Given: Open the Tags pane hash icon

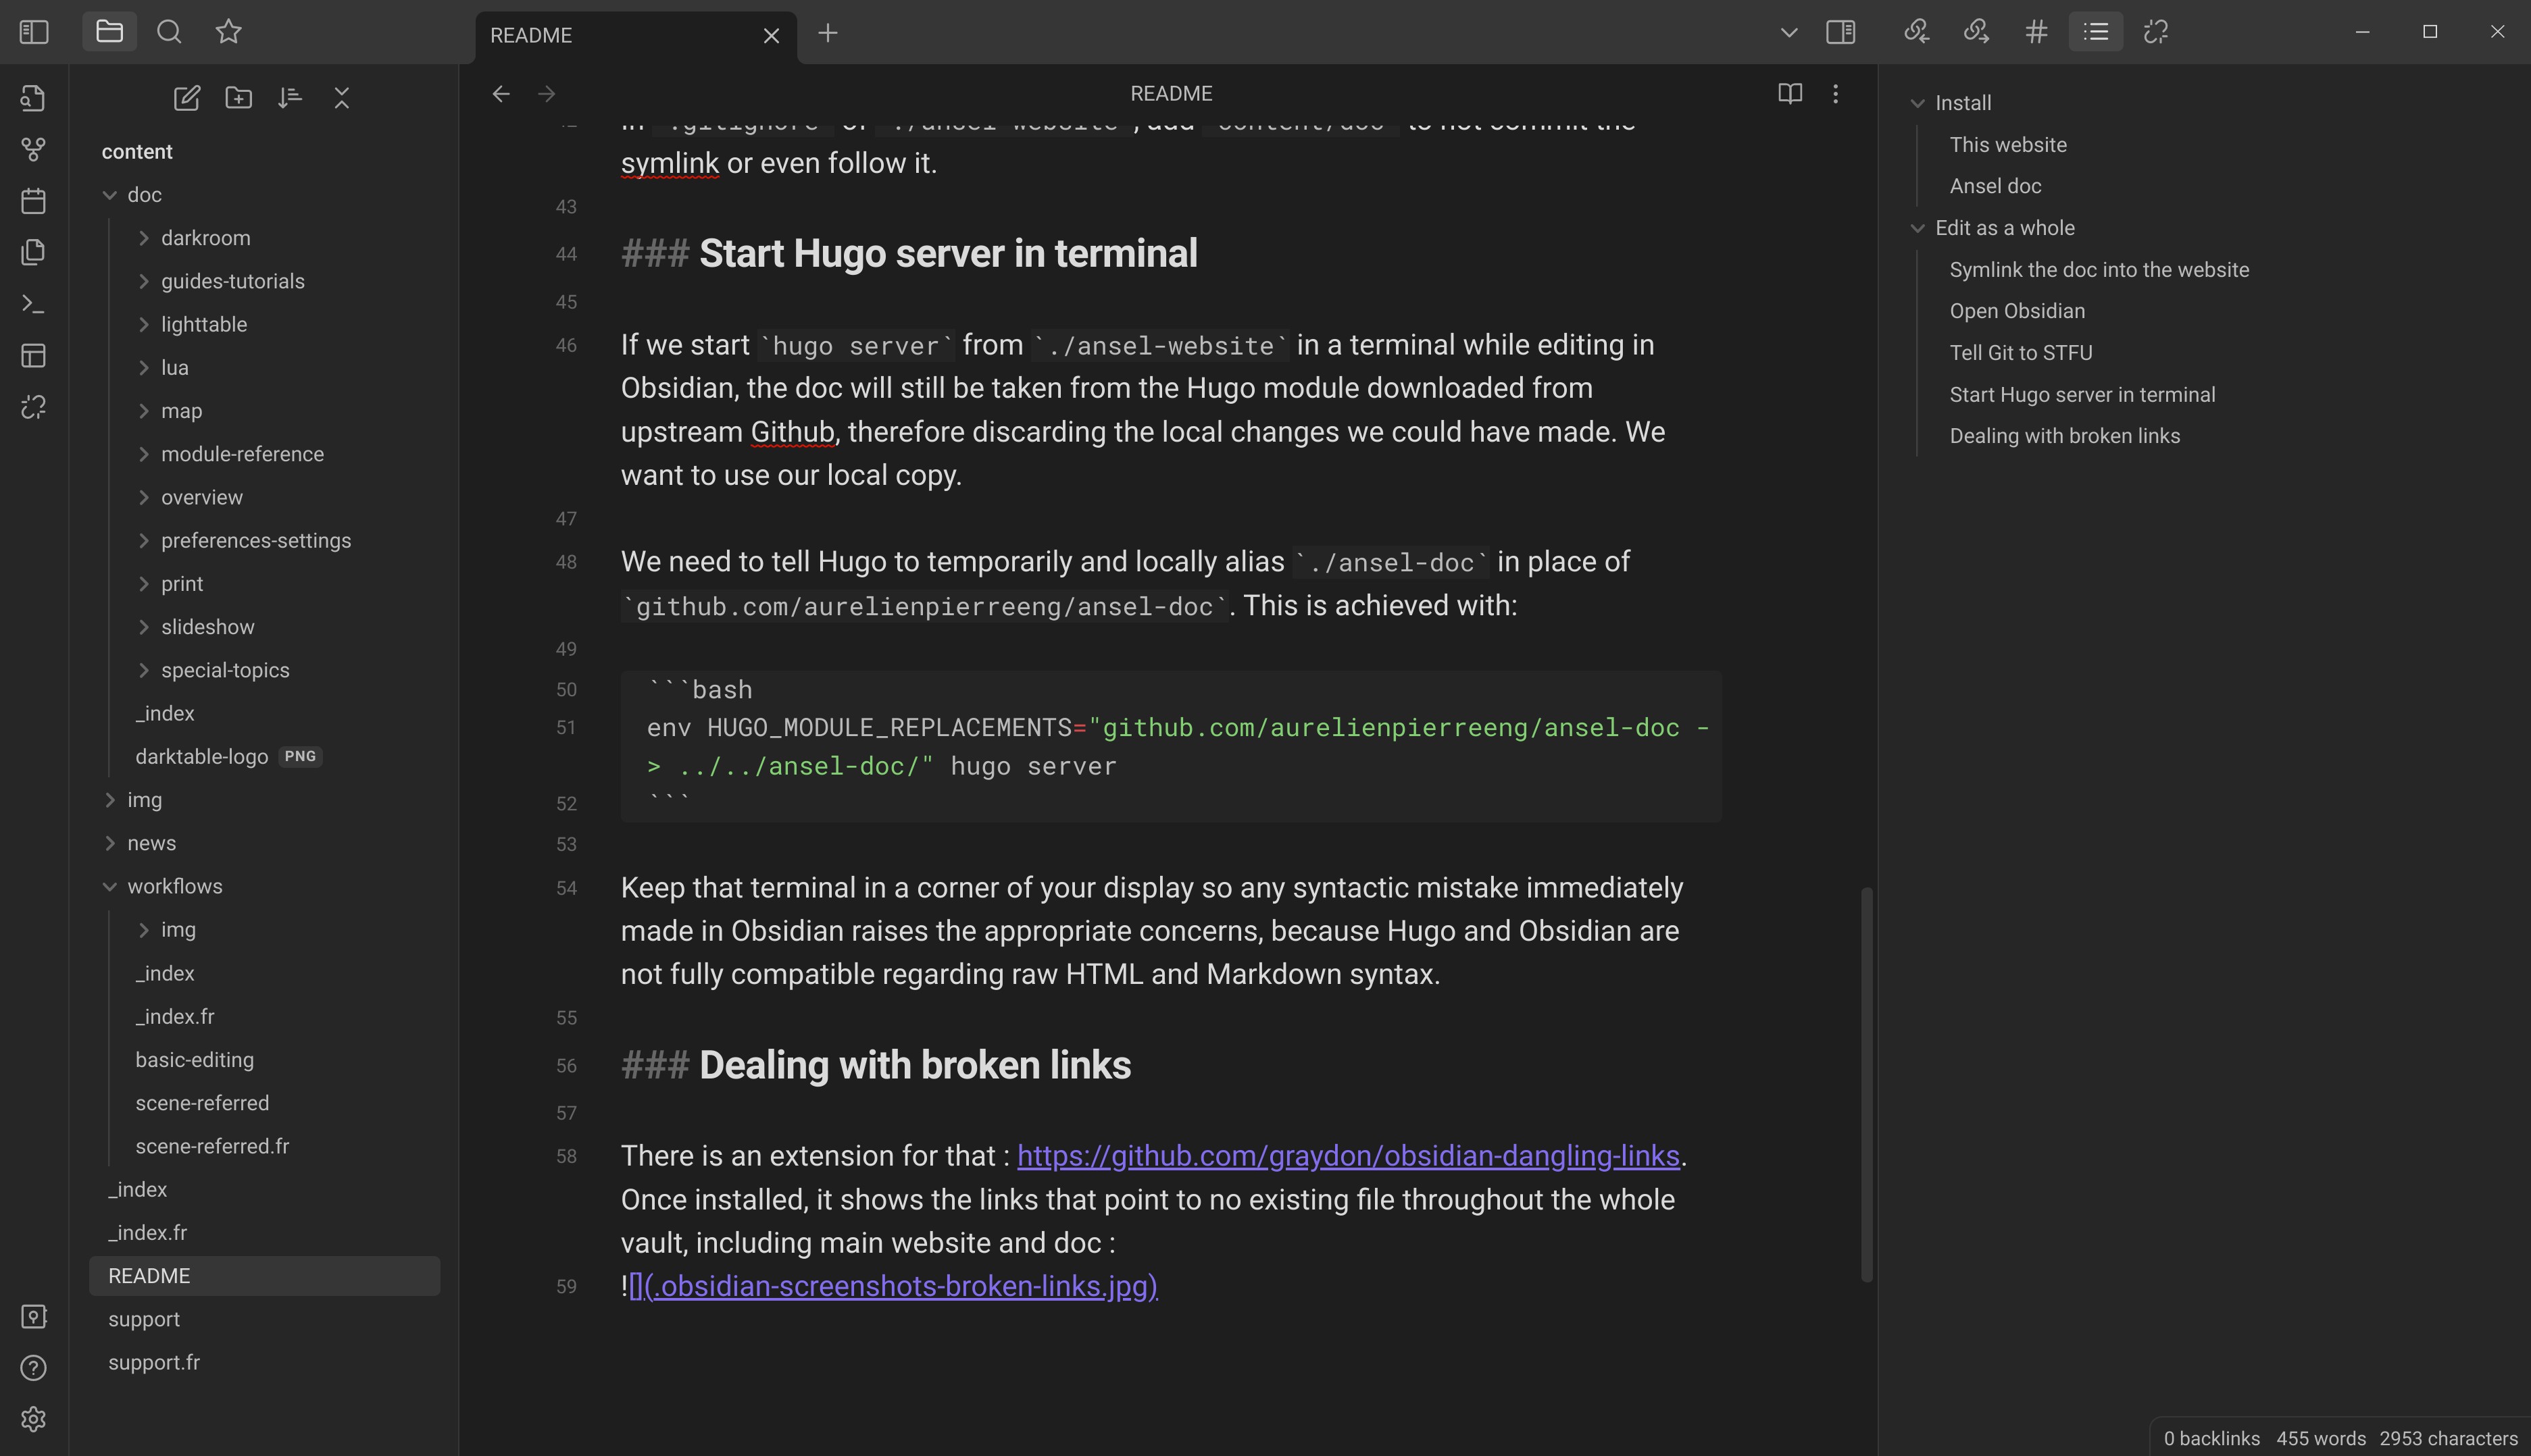Looking at the screenshot, I should (x=2036, y=32).
